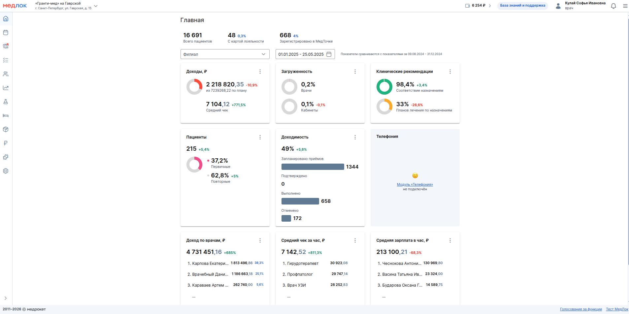Click the Голосование за функции footer link
Image resolution: width=629 pixels, height=314 pixels.
pyautogui.click(x=581, y=309)
